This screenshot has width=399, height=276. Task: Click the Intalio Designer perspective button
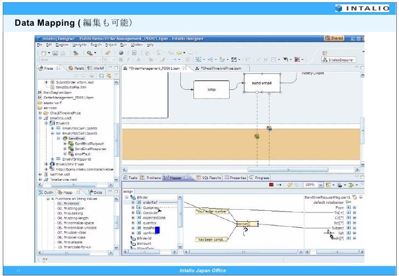pyautogui.click(x=339, y=60)
